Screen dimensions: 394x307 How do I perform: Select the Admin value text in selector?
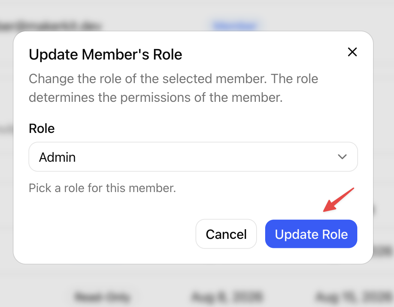click(57, 157)
